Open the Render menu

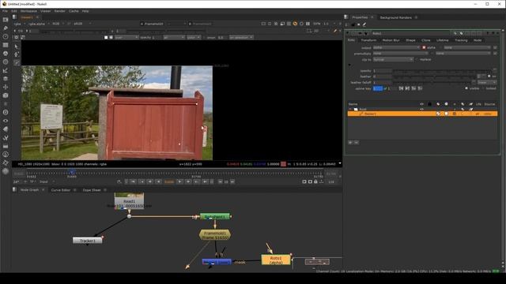[x=60, y=11]
